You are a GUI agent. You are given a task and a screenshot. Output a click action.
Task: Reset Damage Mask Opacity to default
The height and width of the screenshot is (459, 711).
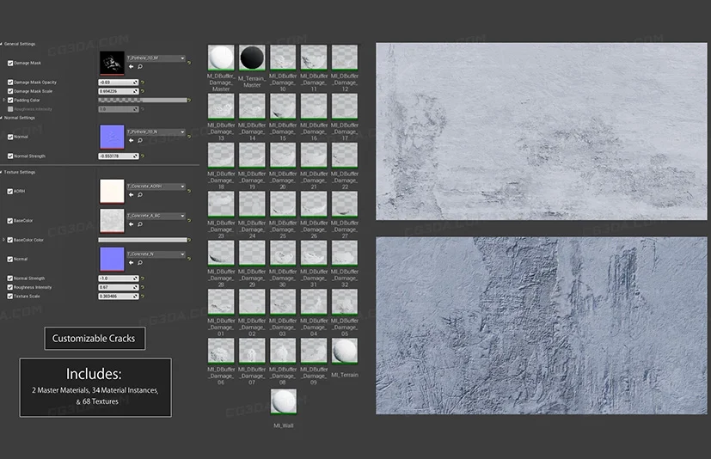(143, 83)
